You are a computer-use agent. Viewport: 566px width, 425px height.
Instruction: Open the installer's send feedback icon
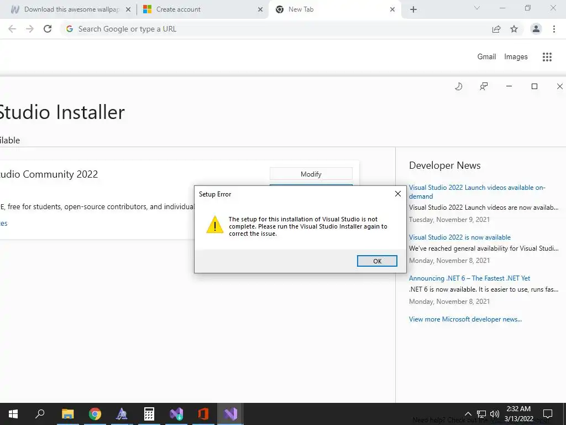[x=483, y=86]
